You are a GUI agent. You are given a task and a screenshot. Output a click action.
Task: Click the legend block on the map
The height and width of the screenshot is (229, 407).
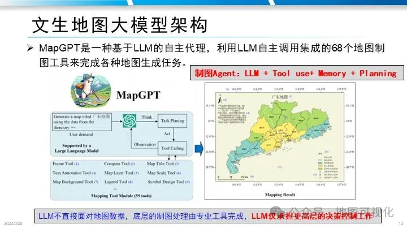(328, 166)
